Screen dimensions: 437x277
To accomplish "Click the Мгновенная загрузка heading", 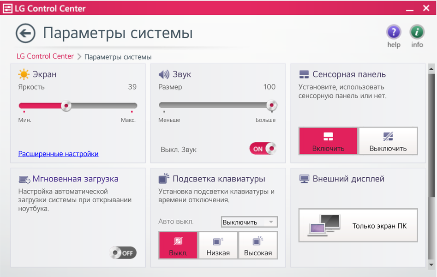I will [76, 179].
